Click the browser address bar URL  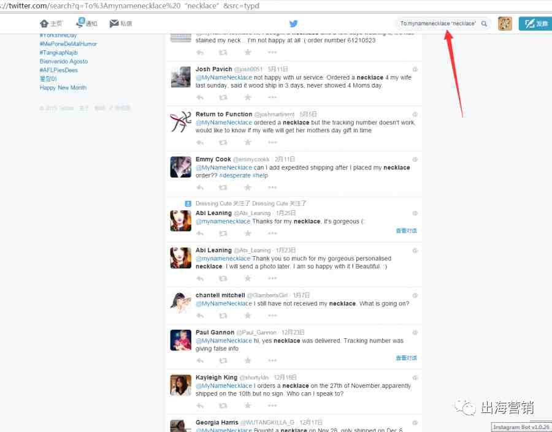point(130,6)
